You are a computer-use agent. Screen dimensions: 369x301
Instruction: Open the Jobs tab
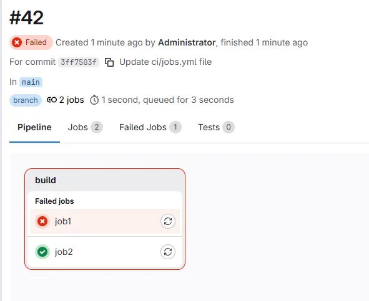pyautogui.click(x=85, y=127)
